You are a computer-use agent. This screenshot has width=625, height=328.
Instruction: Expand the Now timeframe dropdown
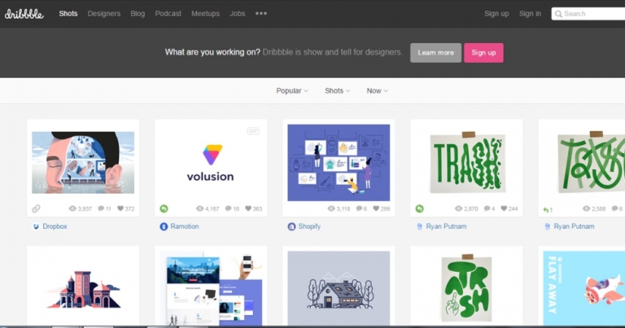tap(377, 91)
